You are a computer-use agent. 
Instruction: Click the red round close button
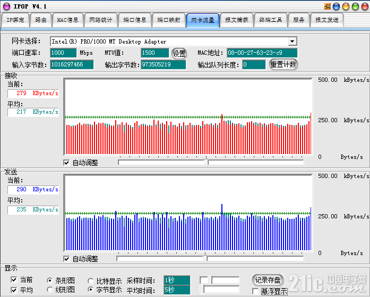365,6
